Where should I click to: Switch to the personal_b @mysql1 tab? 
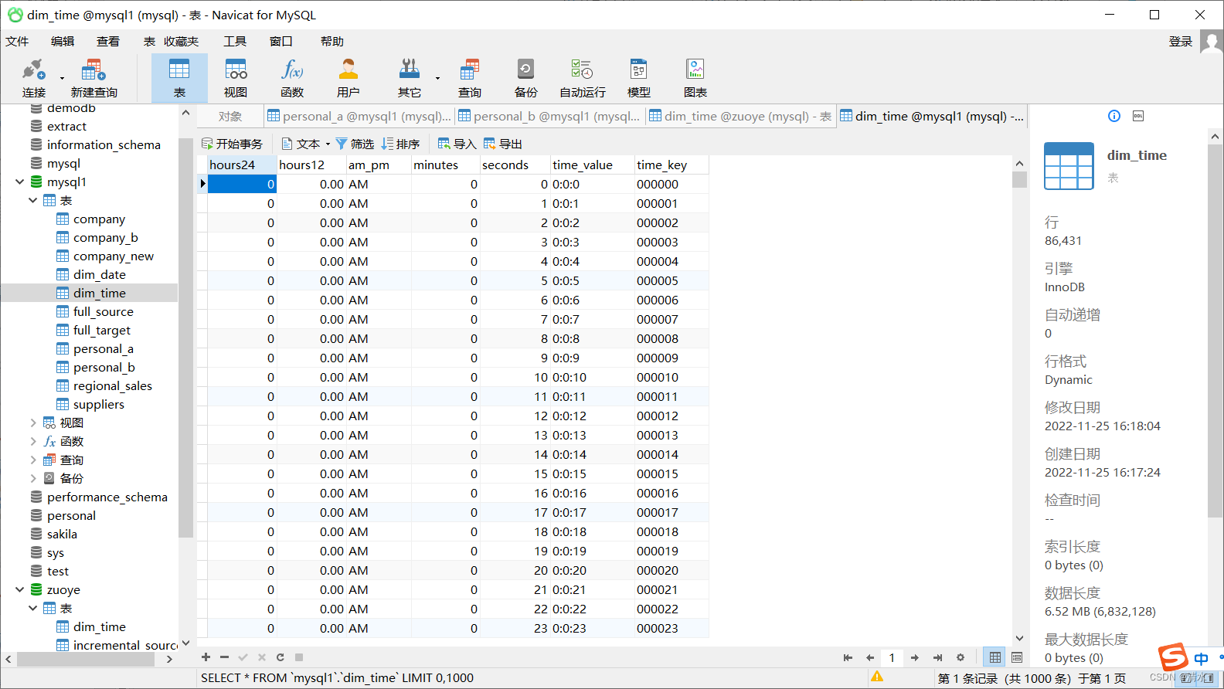pyautogui.click(x=549, y=117)
